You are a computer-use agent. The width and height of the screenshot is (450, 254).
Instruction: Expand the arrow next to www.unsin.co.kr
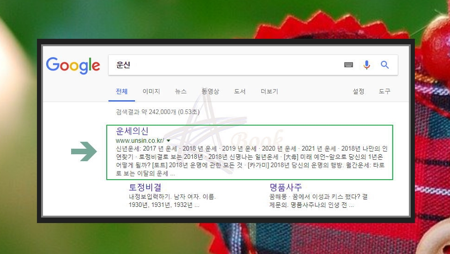(169, 141)
